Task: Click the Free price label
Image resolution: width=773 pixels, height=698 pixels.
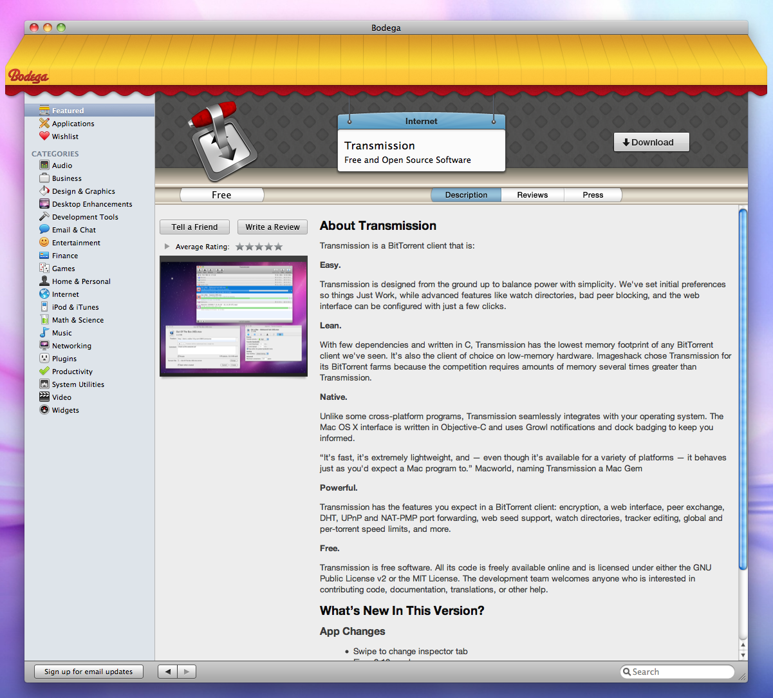Action: click(x=221, y=195)
